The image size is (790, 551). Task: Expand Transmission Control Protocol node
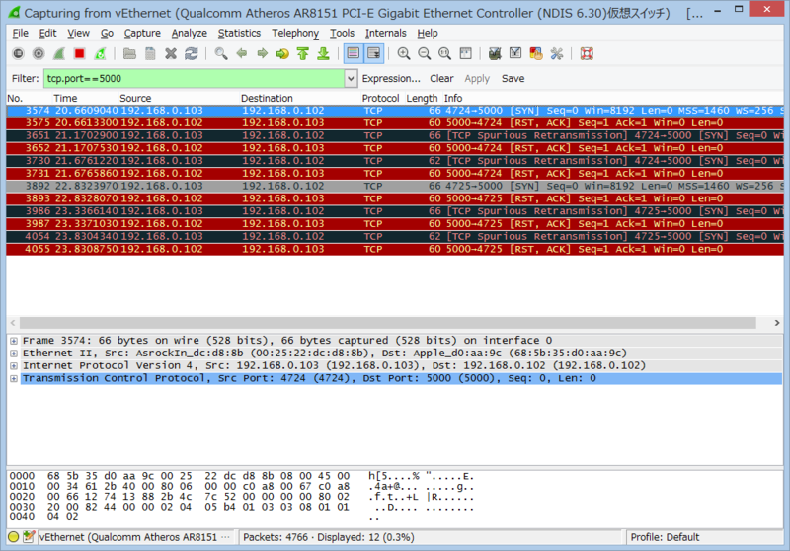14,379
